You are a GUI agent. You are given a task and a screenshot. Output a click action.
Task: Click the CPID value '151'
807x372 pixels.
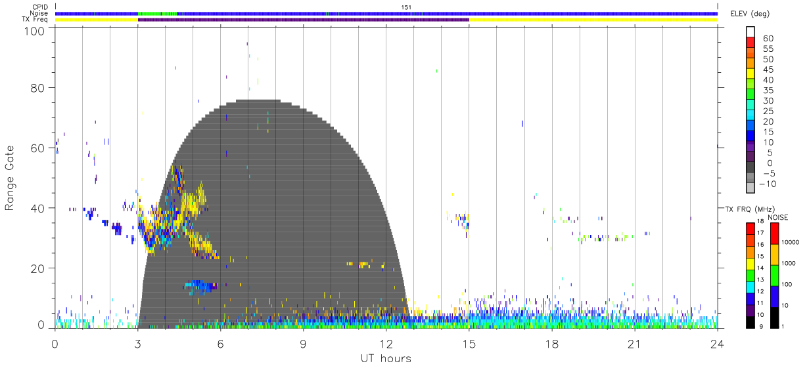[406, 7]
